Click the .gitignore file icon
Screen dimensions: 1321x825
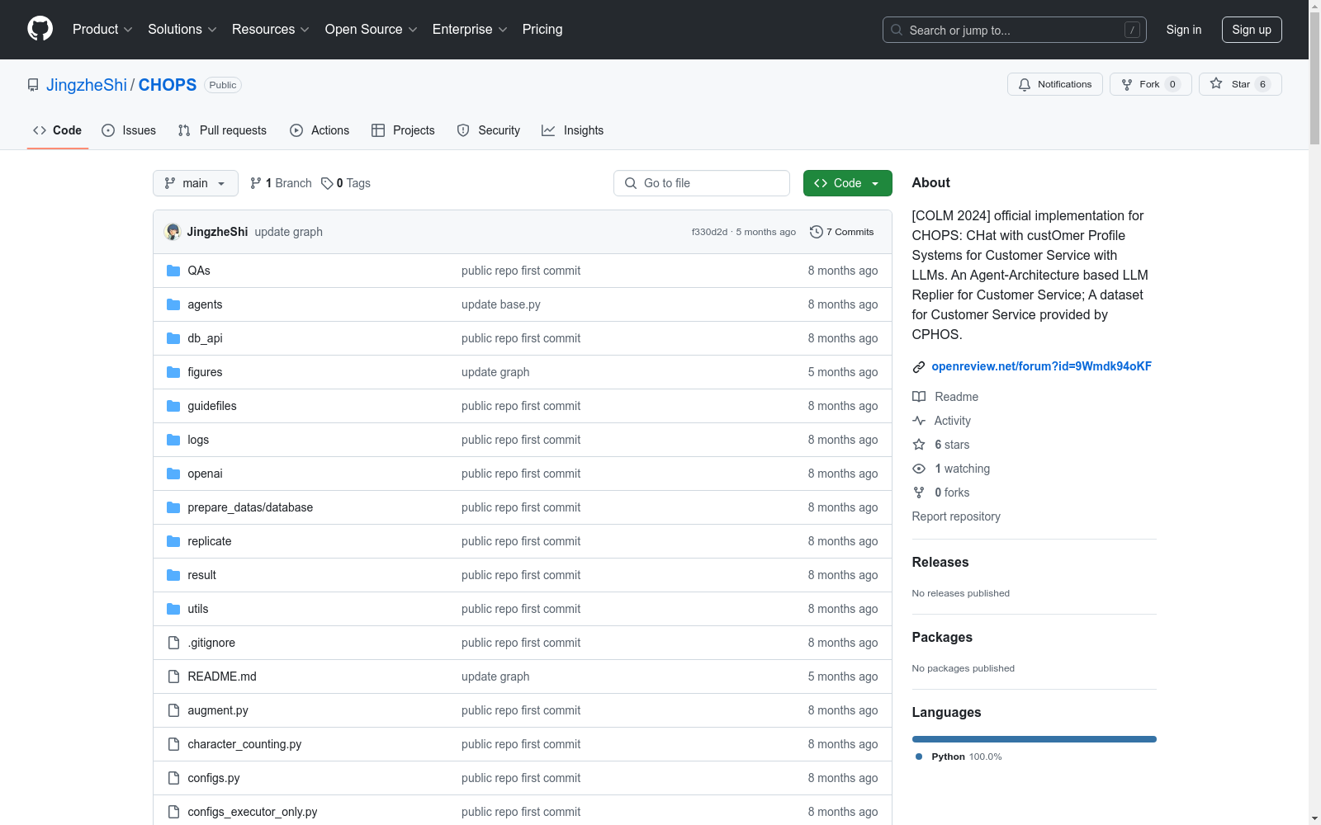pyautogui.click(x=173, y=643)
